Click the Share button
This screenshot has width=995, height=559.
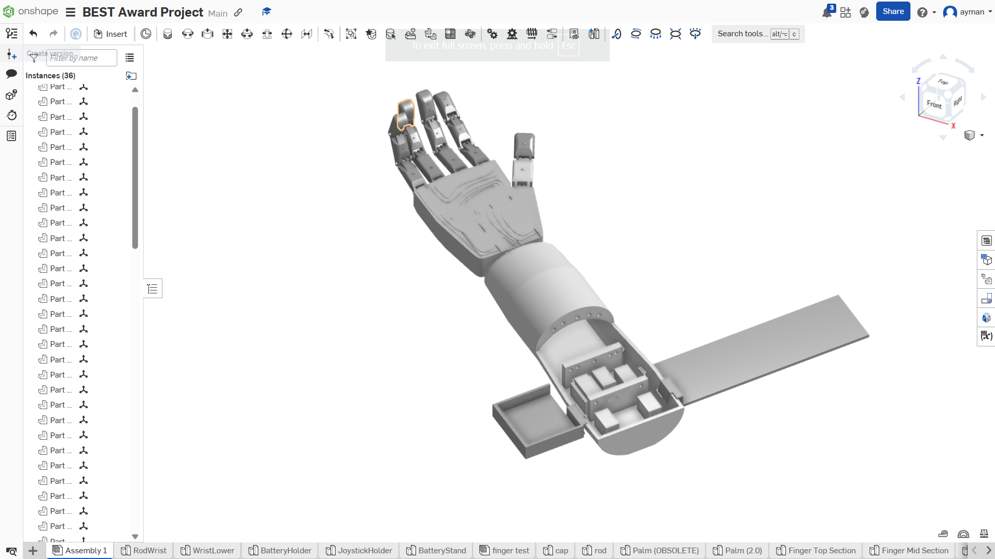click(893, 11)
